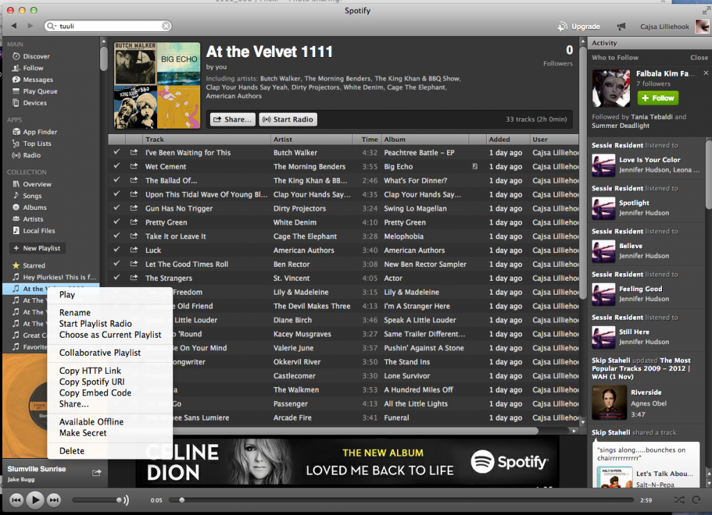Open Discover in the sidebar
The width and height of the screenshot is (712, 515).
[36, 56]
